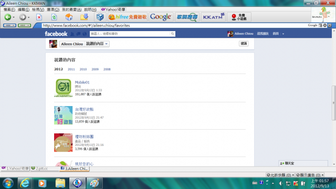Select the 2009 year filter
This screenshot has height=189, width=336.
tap(95, 69)
